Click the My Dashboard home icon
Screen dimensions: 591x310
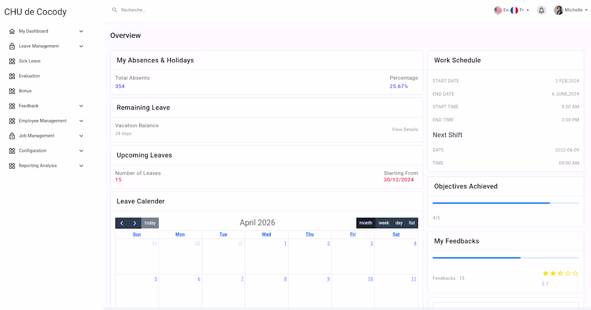[x=12, y=31]
